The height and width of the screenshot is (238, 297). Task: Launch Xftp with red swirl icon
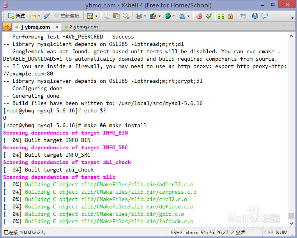(x=199, y=16)
